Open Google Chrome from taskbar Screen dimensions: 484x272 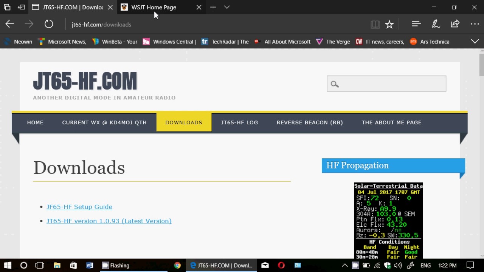[x=177, y=265]
